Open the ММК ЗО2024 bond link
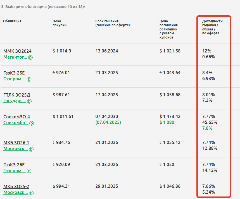The image size is (240, 199). pos(17,51)
